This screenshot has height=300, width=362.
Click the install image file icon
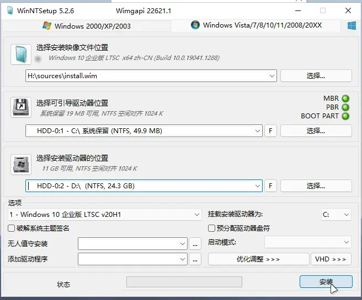[21, 54]
